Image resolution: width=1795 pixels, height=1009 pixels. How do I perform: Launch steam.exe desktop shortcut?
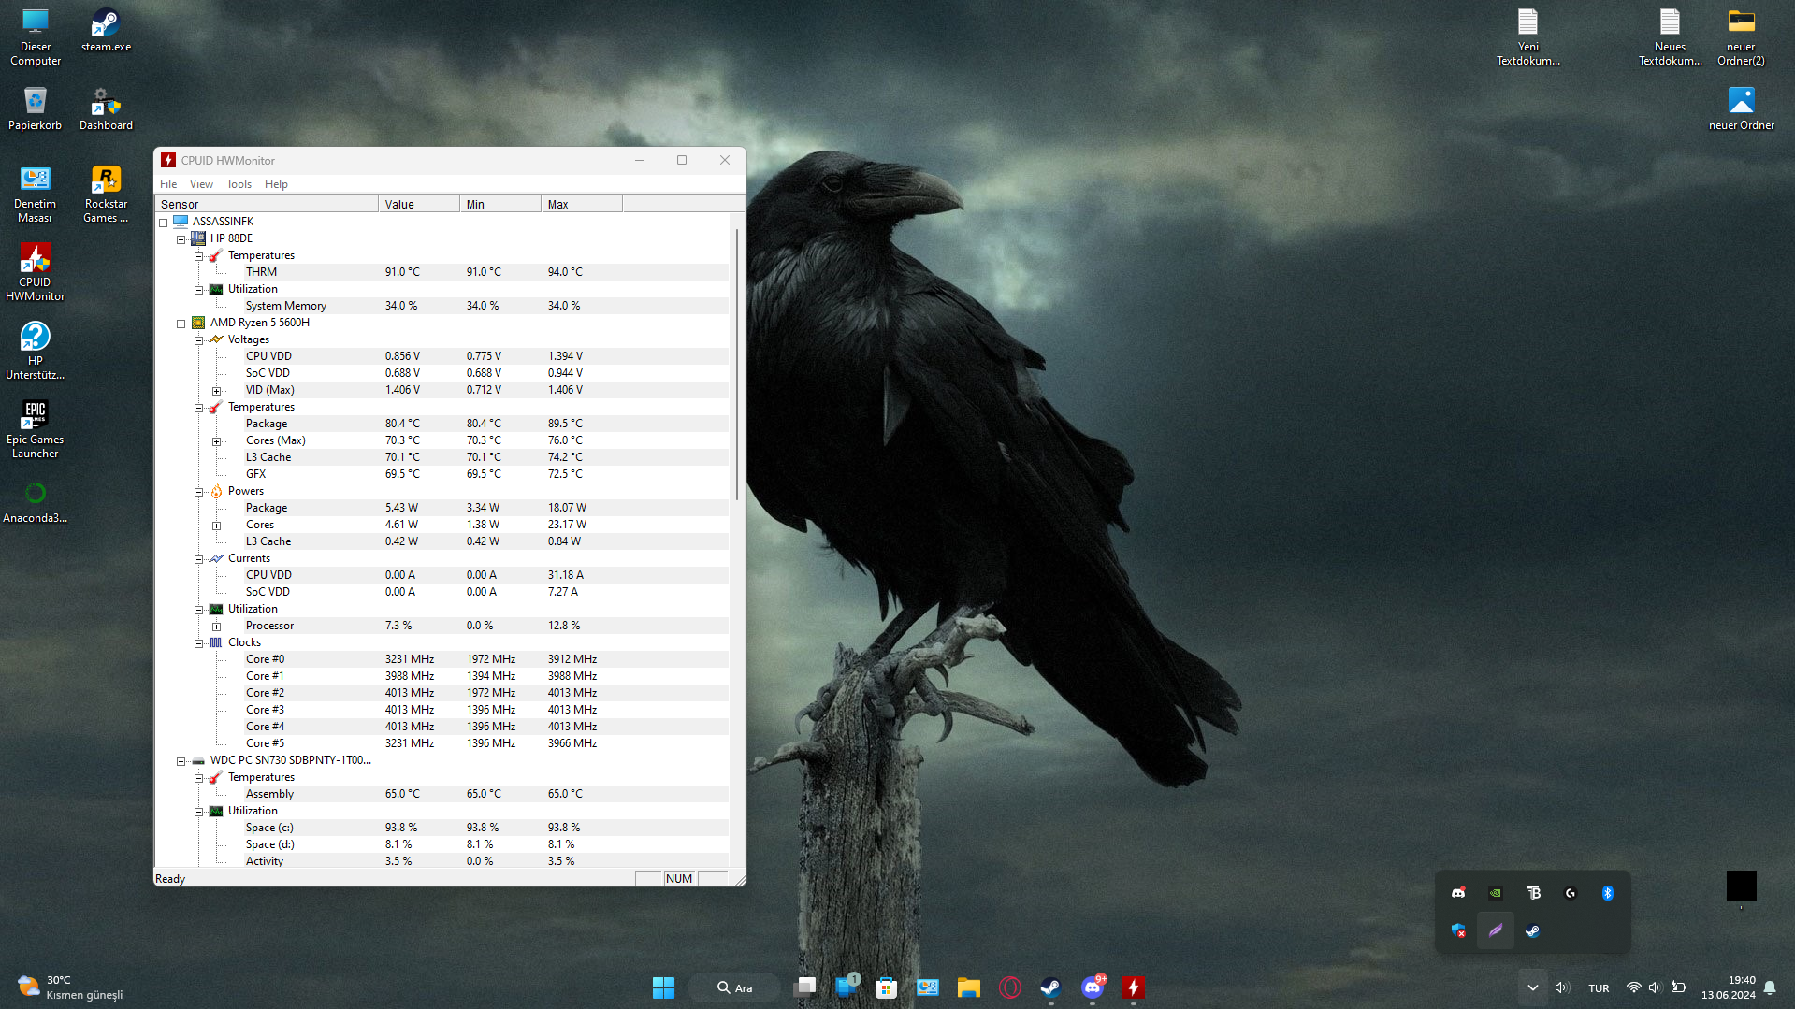pos(106,31)
